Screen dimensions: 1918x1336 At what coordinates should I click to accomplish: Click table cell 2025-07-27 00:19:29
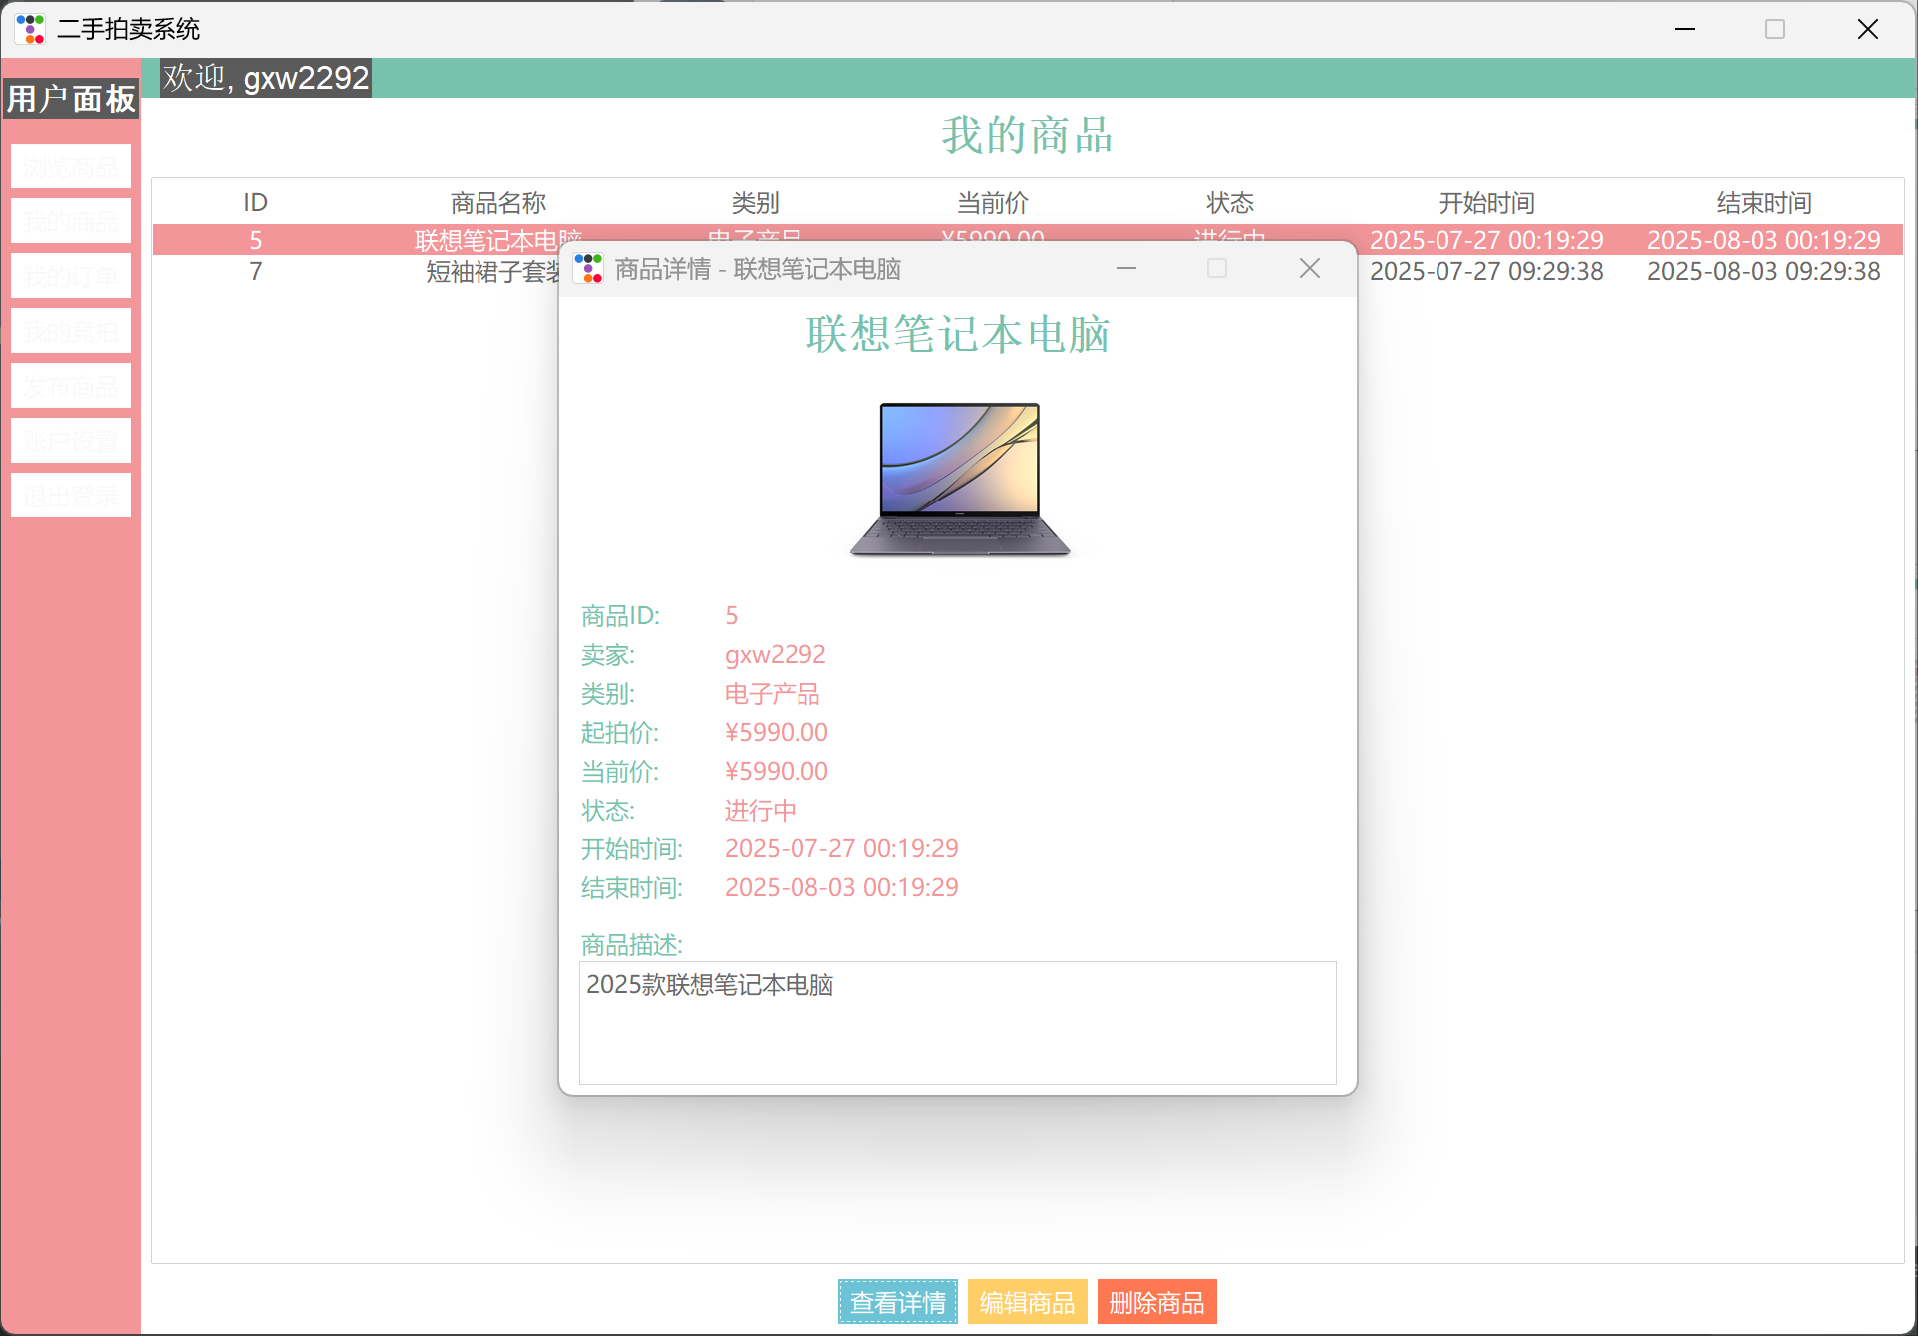pyautogui.click(x=1486, y=240)
